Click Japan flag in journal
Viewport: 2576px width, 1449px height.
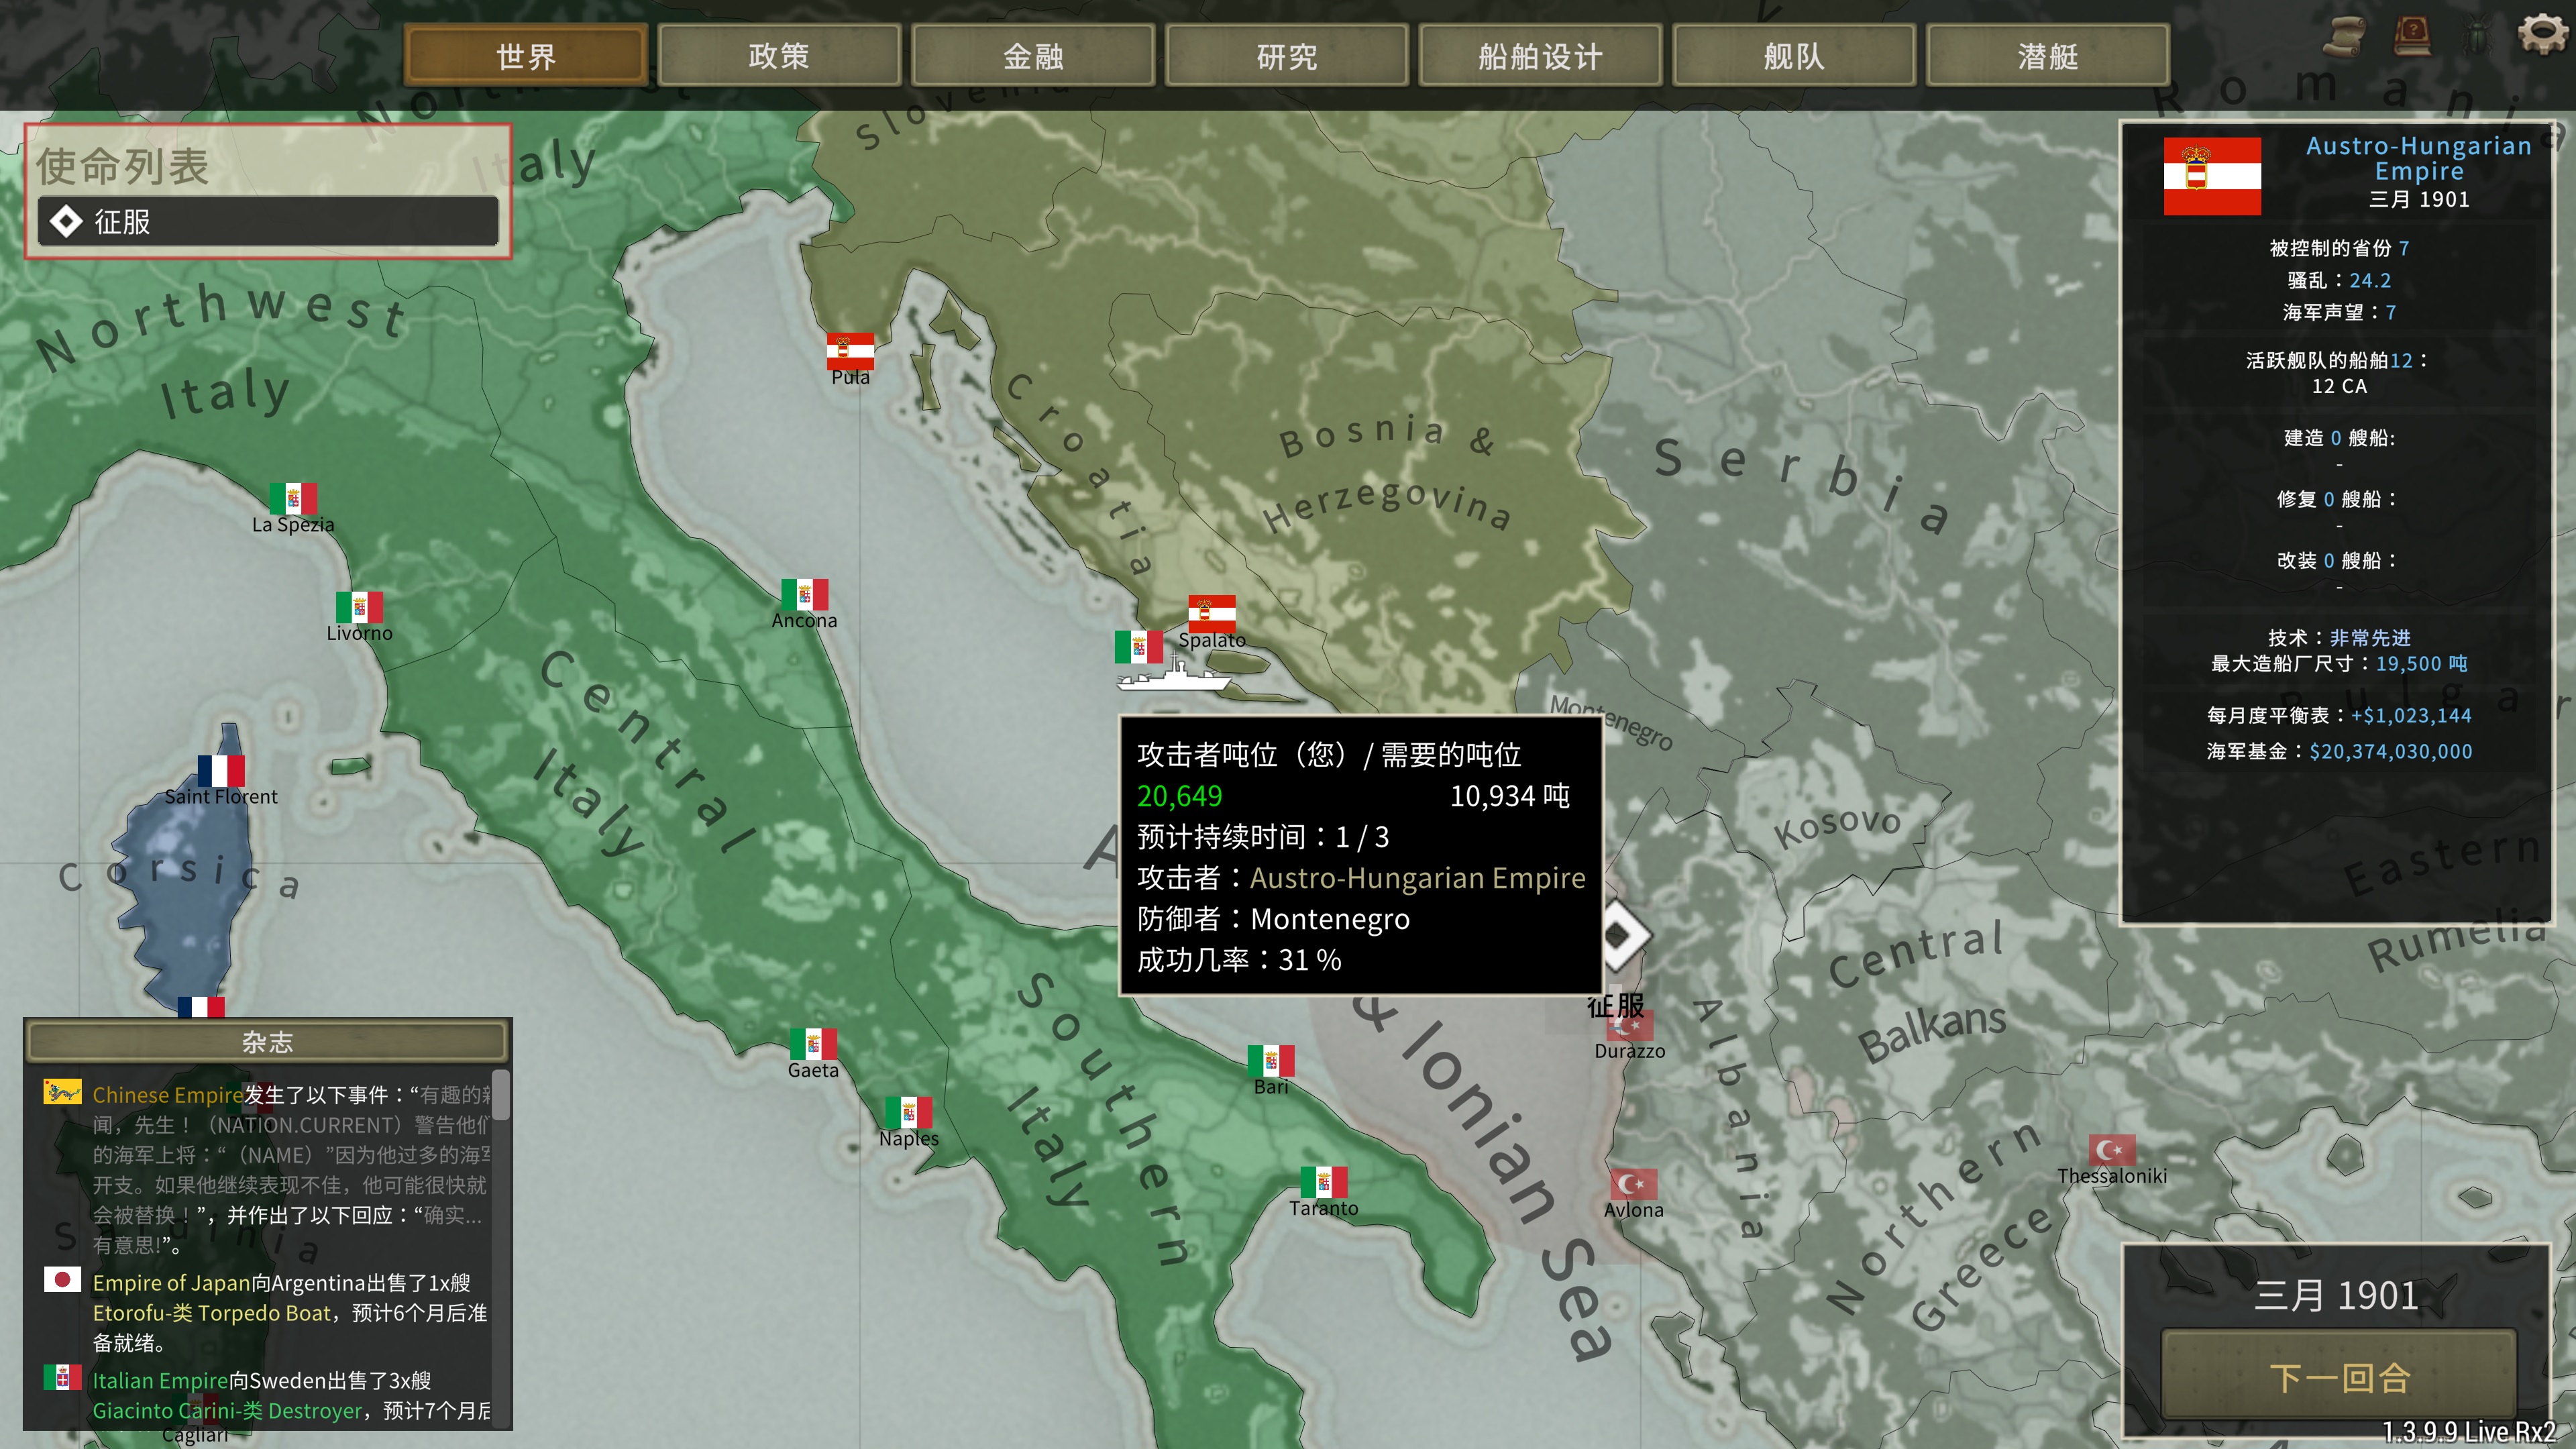(x=62, y=1279)
